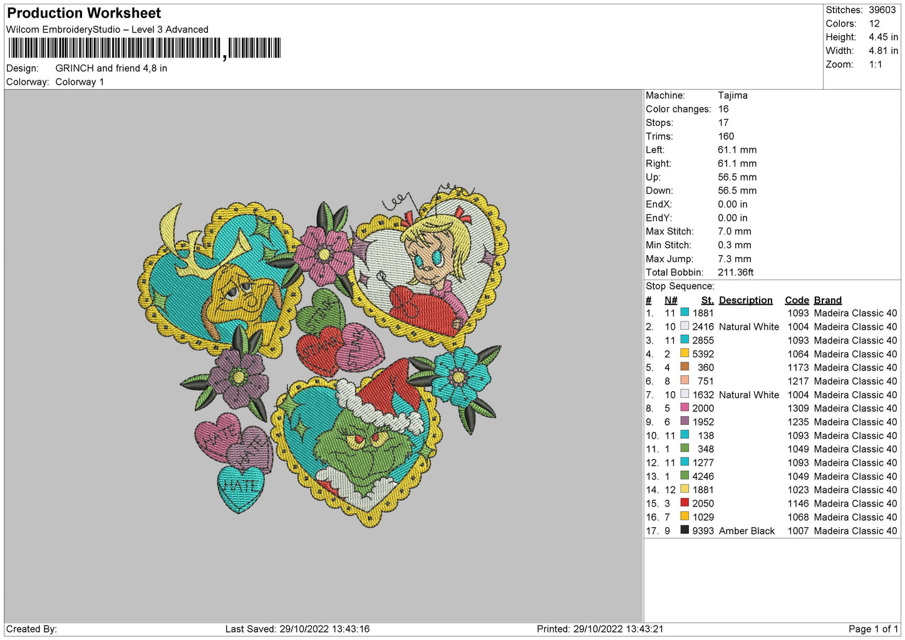Click code 1173 in row 5
905x640 pixels.
[798, 367]
